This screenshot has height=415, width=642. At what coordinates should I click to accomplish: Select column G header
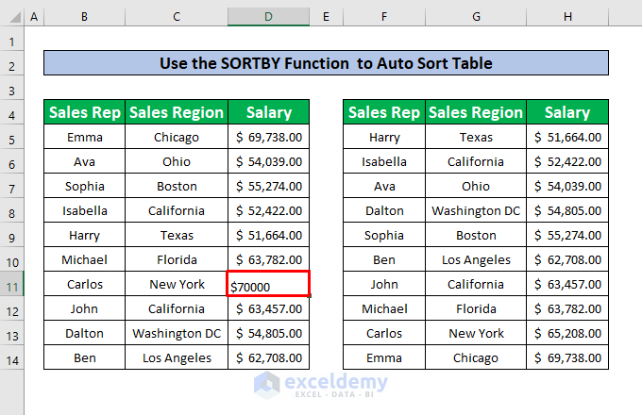[x=476, y=18]
